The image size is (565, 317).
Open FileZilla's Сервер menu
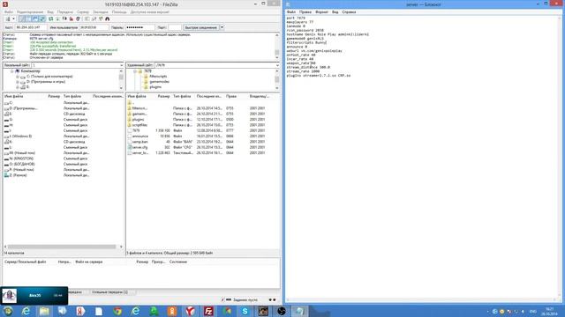point(83,11)
